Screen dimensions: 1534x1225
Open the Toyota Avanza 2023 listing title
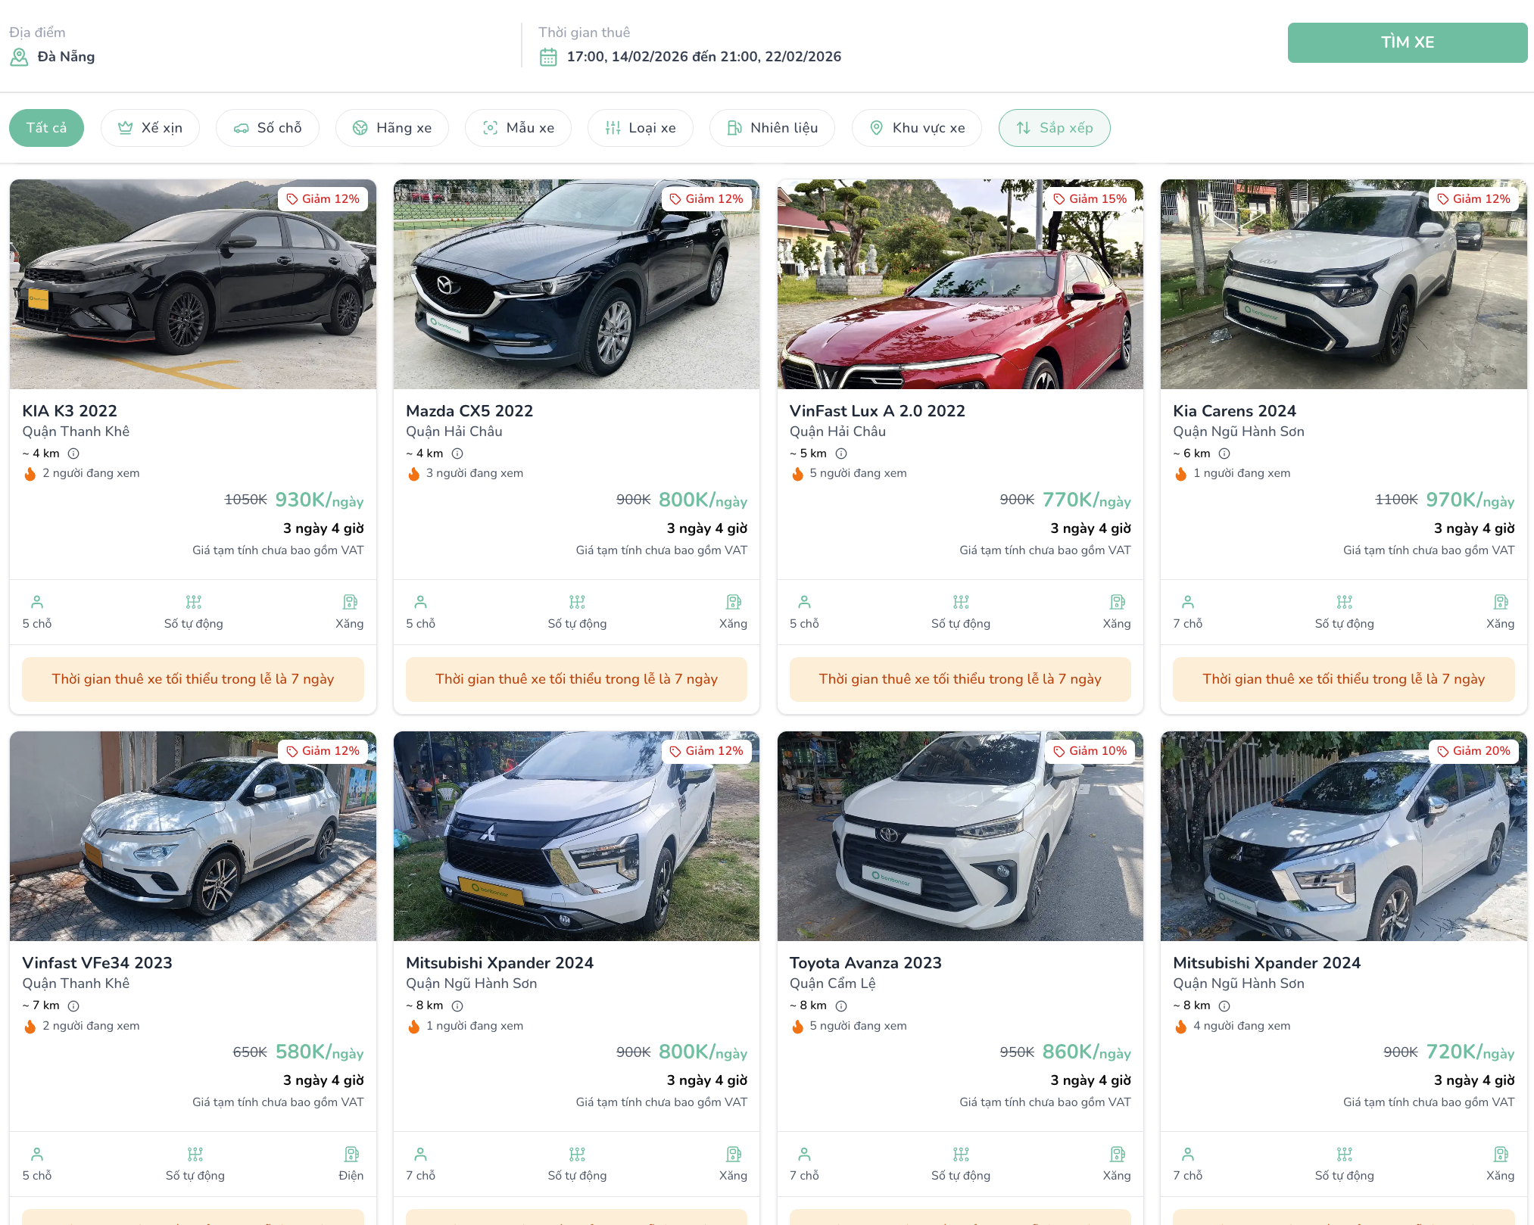[865, 962]
